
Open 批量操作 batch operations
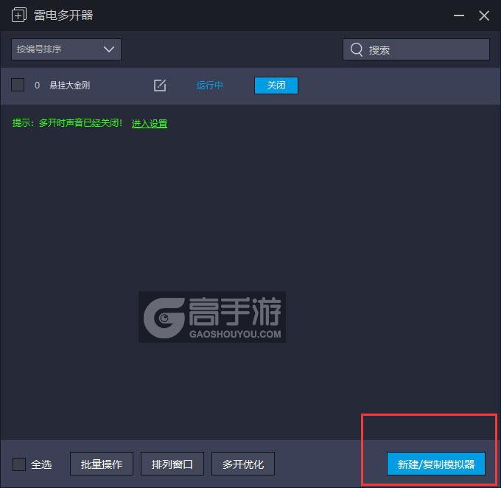coord(102,464)
